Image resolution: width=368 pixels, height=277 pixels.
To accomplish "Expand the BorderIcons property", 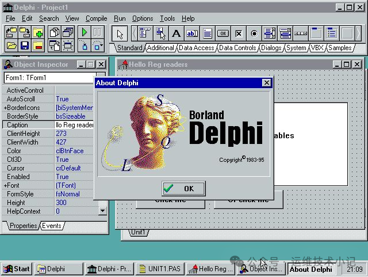I will click(x=6, y=108).
